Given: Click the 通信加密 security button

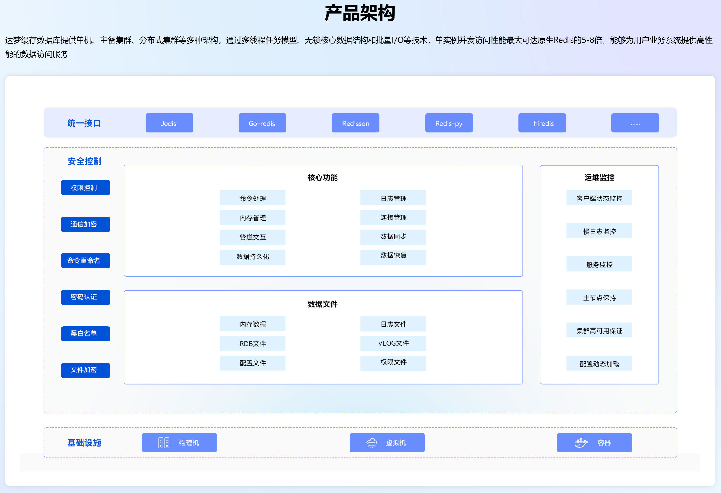Looking at the screenshot, I should click(x=86, y=224).
